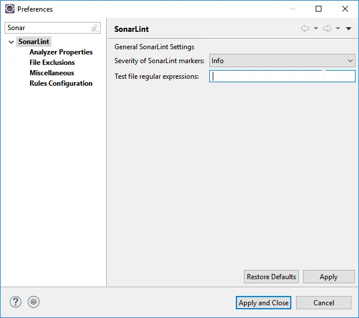
Task: Open File Exclusions page
Action: coord(52,63)
